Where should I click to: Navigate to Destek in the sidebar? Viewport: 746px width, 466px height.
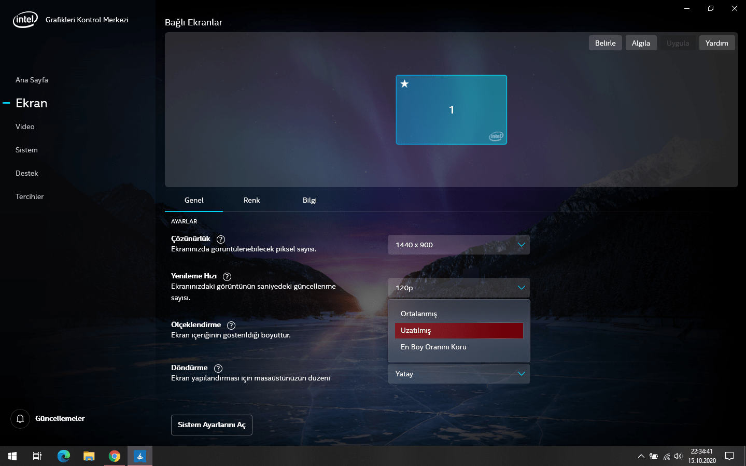pyautogui.click(x=27, y=173)
